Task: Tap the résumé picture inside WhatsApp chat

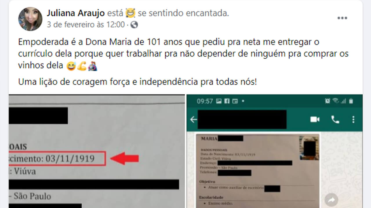Action: (258, 170)
